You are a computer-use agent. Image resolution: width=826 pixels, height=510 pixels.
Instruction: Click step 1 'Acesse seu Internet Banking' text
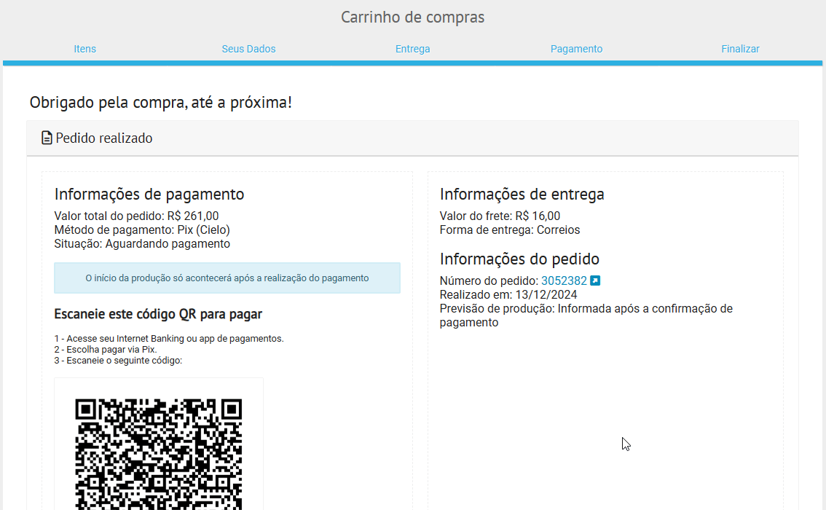pos(169,338)
